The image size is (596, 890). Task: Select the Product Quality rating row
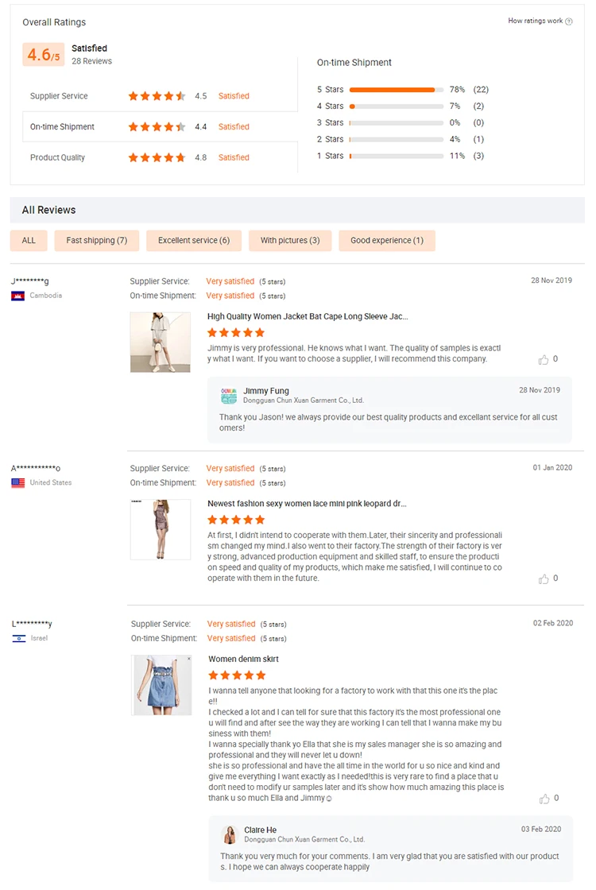[160, 157]
